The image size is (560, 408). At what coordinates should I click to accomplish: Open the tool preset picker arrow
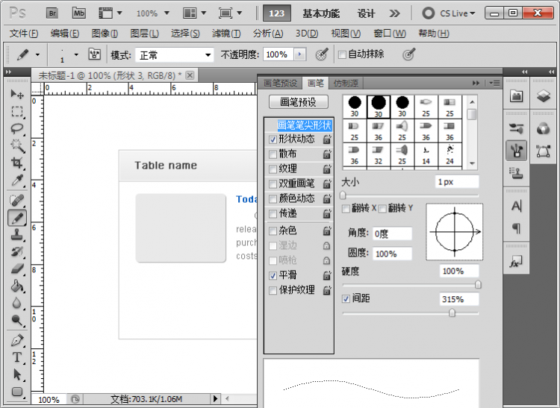[x=37, y=55]
